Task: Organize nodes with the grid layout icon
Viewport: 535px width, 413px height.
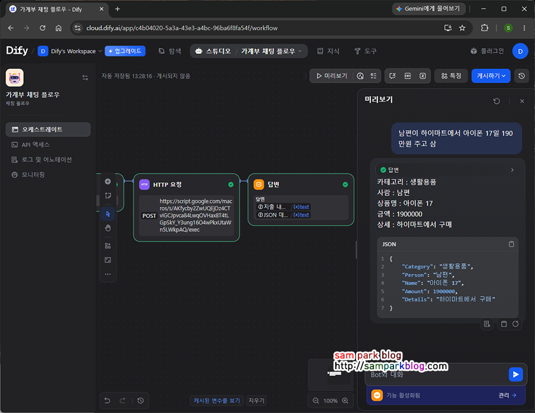Action: point(108,246)
